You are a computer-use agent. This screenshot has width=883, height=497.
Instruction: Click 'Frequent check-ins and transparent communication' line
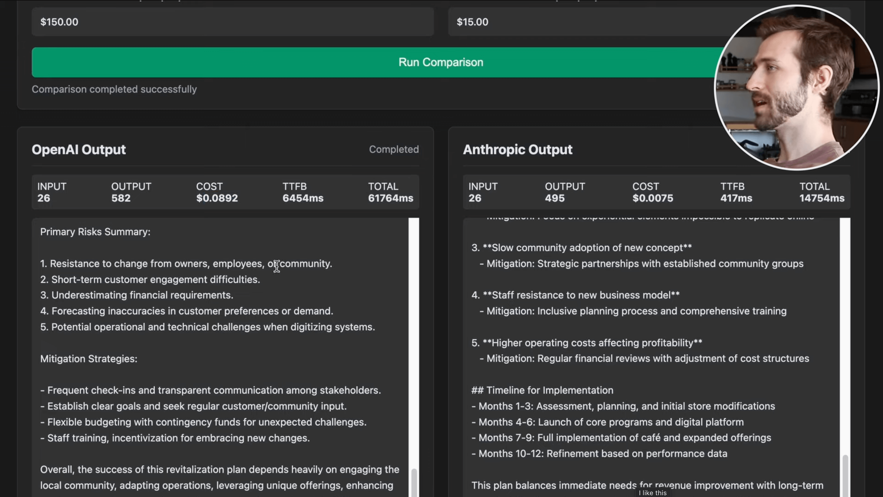coord(211,390)
